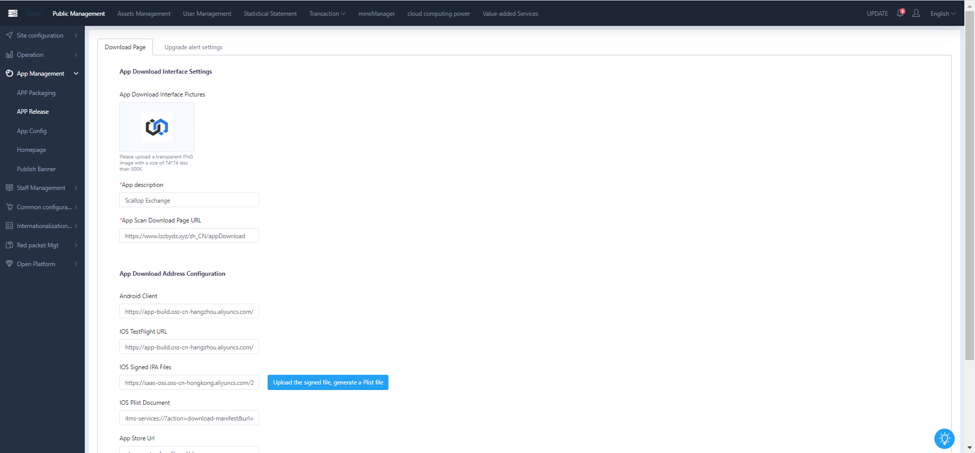This screenshot has width=975, height=453.
Task: Click the IOS TestFlight URL field
Action: click(x=189, y=347)
